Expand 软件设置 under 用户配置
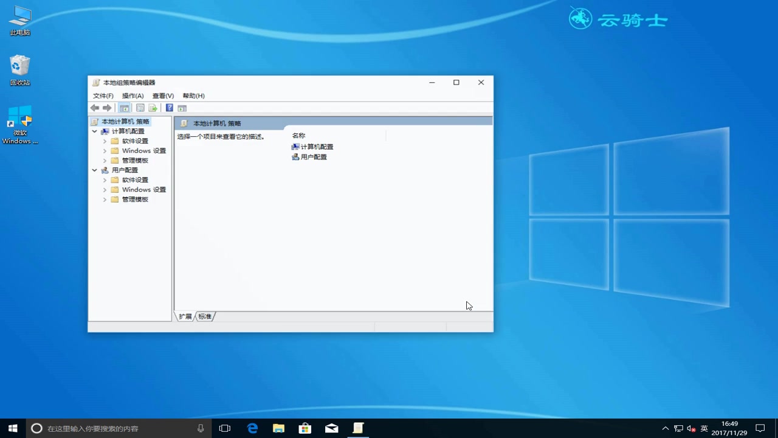Screen dimensions: 778x438 coord(105,180)
